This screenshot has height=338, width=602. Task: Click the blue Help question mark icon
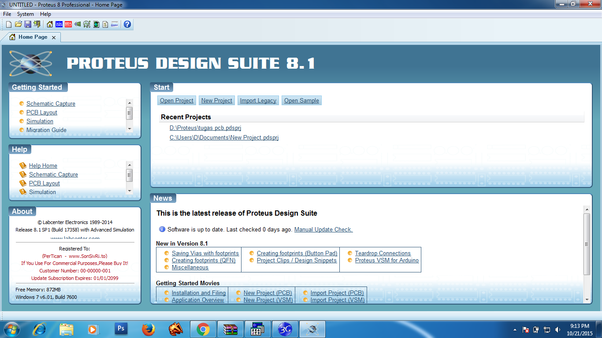click(x=127, y=24)
